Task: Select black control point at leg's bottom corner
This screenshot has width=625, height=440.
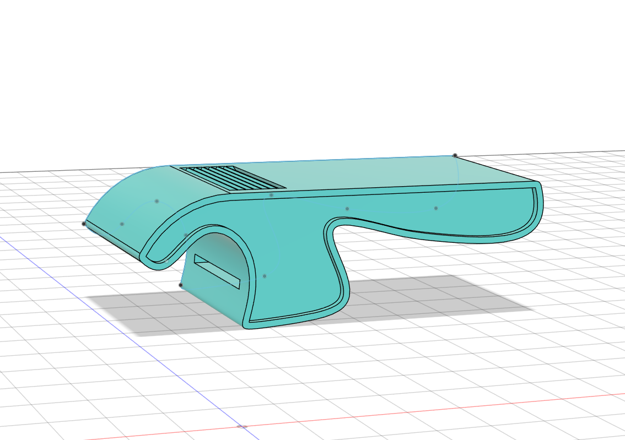Action: pos(181,285)
